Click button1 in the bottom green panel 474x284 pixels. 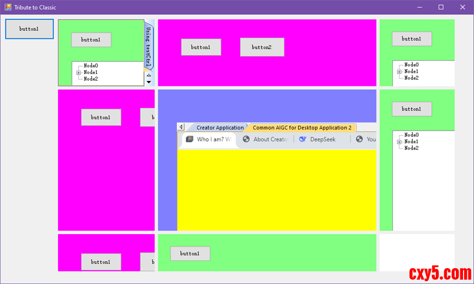point(190,253)
